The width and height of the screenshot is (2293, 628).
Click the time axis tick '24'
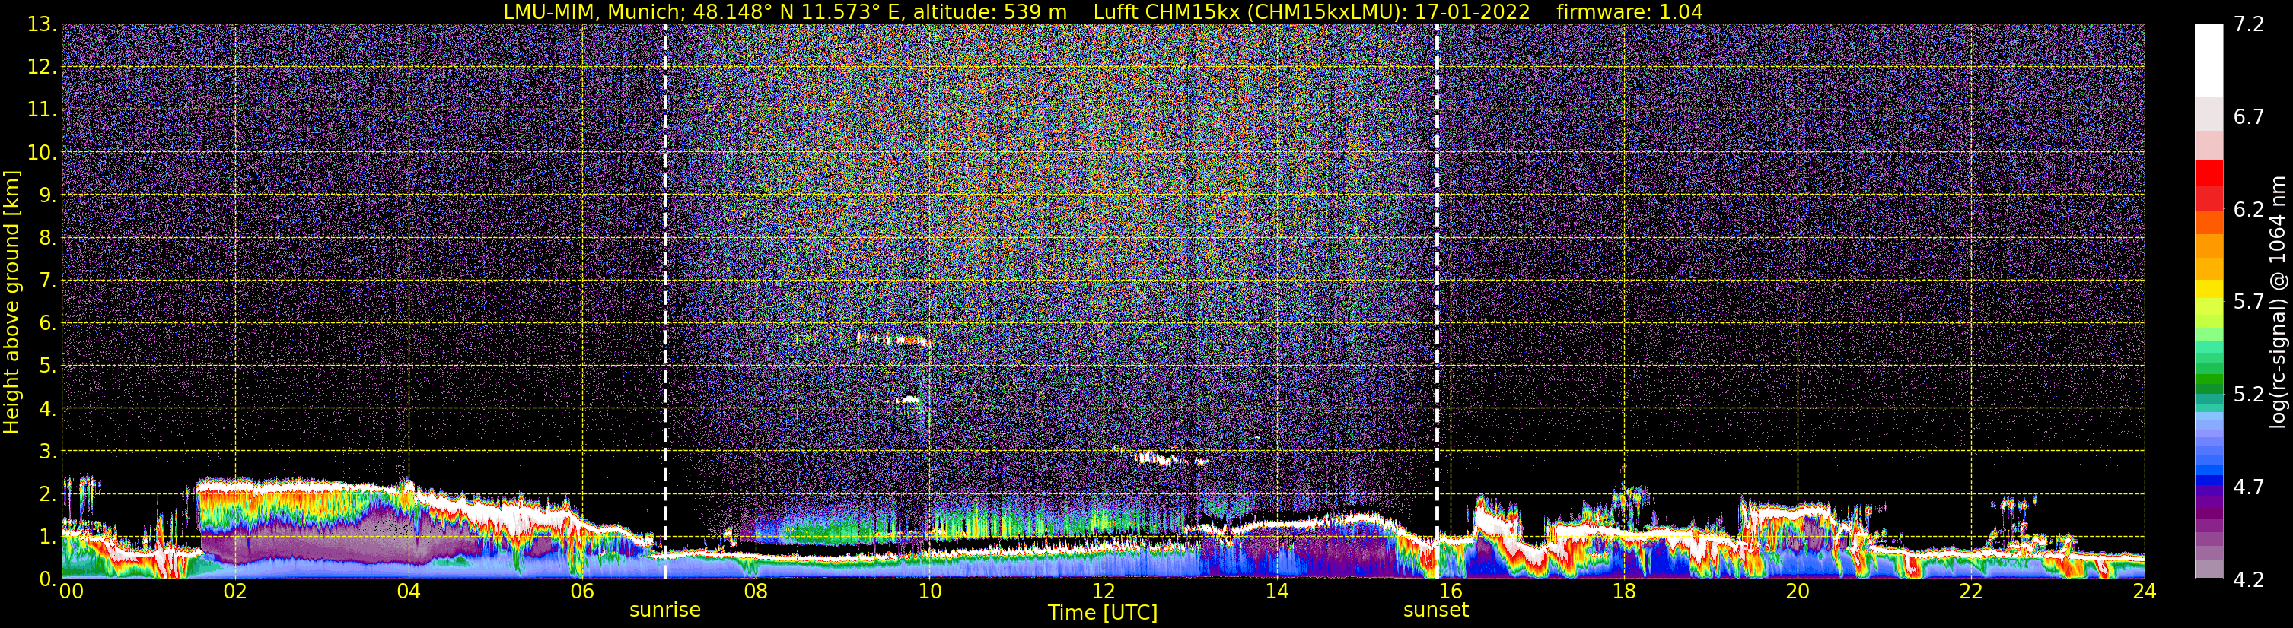point(2145,592)
